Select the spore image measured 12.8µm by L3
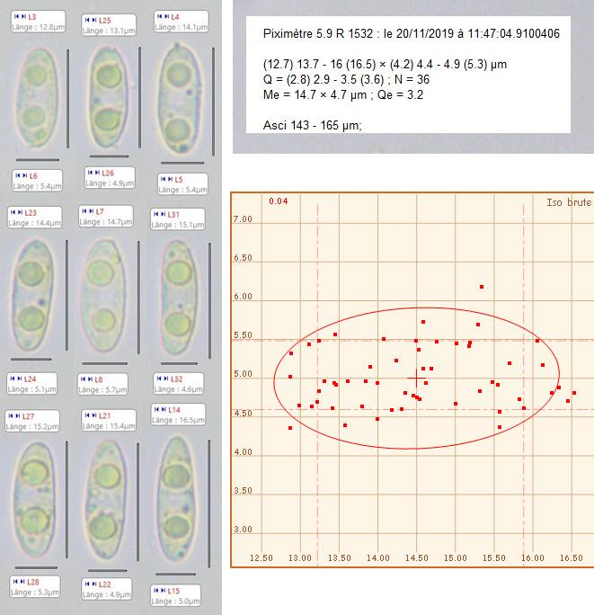This screenshot has height=615, width=594. pos(37,98)
